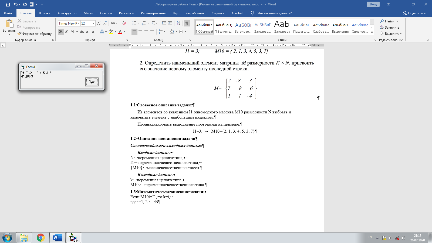Screen dimensions: 432x243
Task: Open the Change Case (Аа) dropdown
Action: [114, 23]
